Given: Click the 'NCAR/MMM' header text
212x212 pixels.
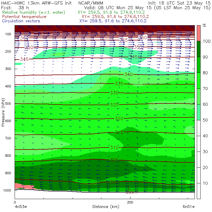Looking at the screenshot, I should tap(91, 3).
